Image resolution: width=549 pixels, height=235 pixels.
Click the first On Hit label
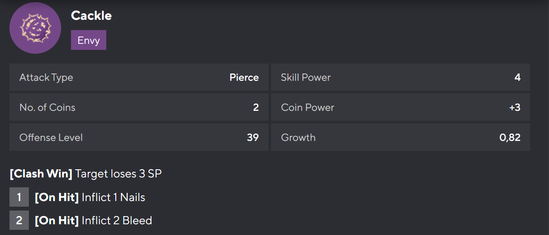pyautogui.click(x=57, y=197)
